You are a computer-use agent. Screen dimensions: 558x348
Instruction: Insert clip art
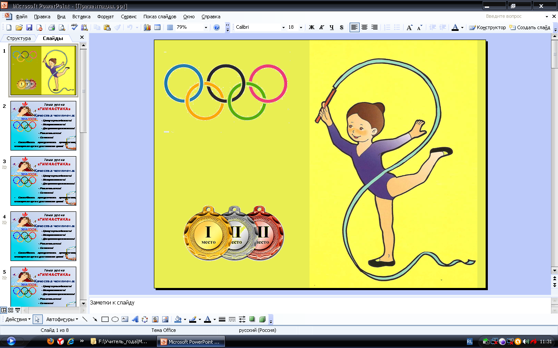pos(155,319)
